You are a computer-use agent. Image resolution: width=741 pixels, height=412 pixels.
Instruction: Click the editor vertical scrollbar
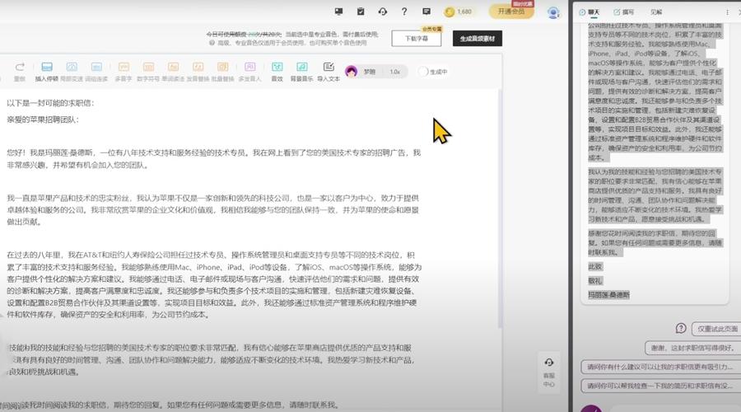500,208
